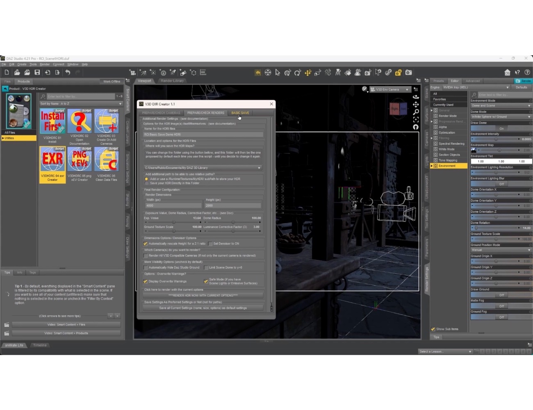The image size is (533, 410).
Task: Open the Dome Mode dropdown
Action: [x=501, y=116]
